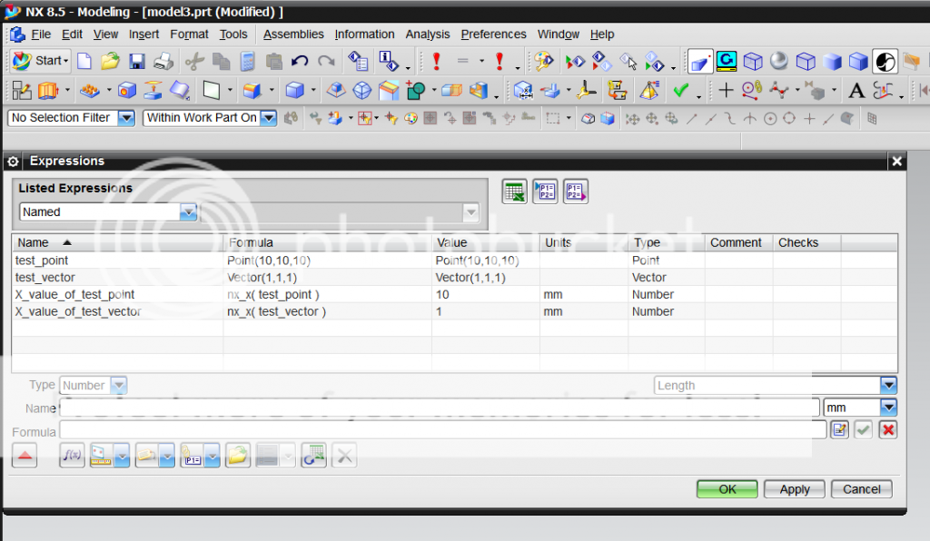Open the Edit menu

tap(73, 34)
